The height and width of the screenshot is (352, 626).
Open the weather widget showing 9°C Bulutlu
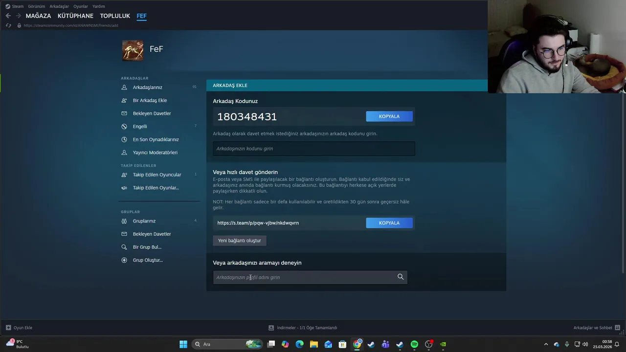pyautogui.click(x=18, y=344)
